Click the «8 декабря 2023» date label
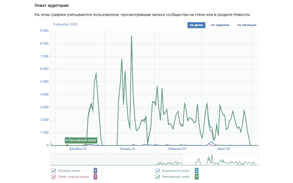 pyautogui.click(x=65, y=24)
